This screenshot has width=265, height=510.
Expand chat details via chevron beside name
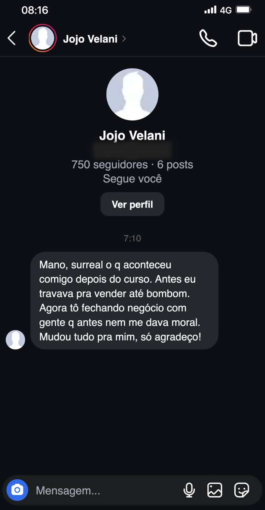(x=124, y=39)
